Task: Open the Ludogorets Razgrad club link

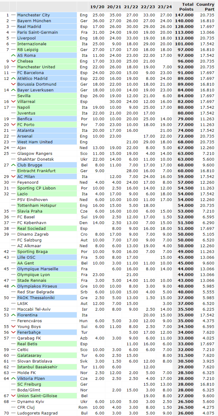Action: (37, 413)
